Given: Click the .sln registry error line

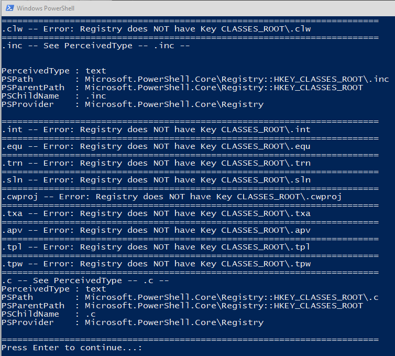Looking at the screenshot, I should pos(156,180).
